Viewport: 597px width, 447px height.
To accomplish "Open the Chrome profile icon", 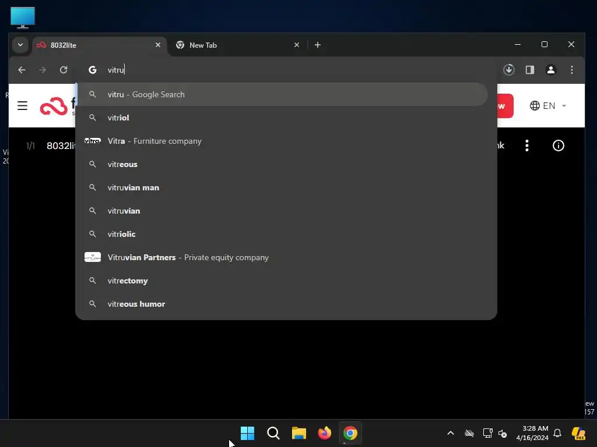I will coord(550,70).
